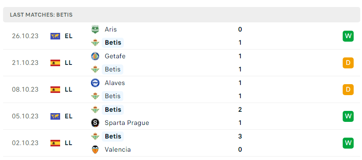This screenshot has height=160, width=362.
Task: Click the green W badge for Aris match
Action: 348,36
